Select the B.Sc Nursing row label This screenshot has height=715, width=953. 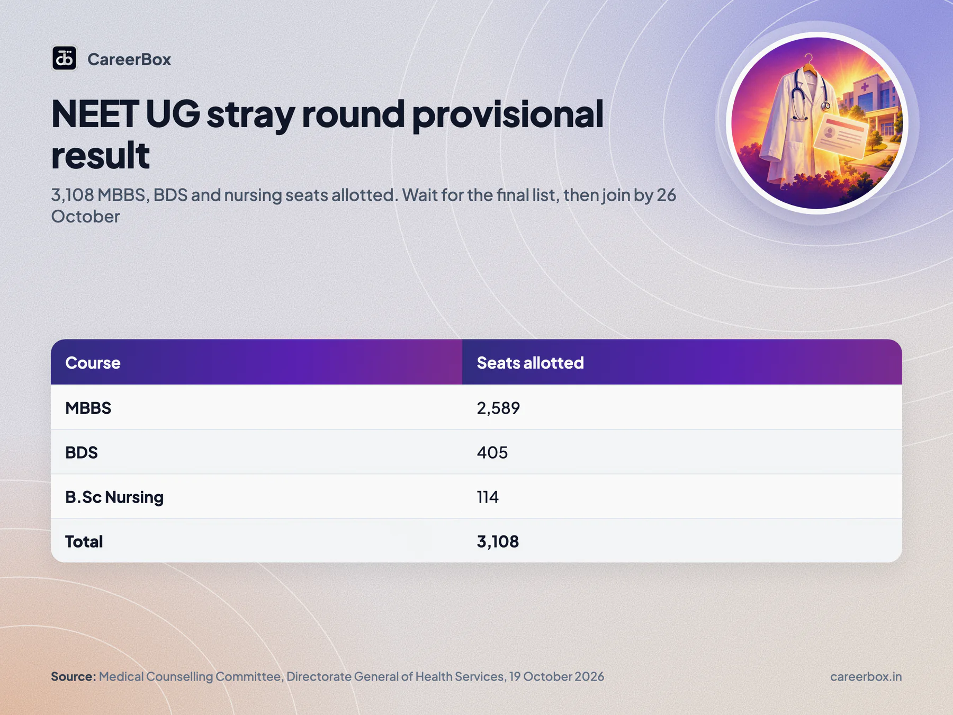114,497
